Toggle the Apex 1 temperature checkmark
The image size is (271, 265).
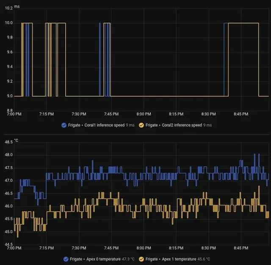[141, 259]
